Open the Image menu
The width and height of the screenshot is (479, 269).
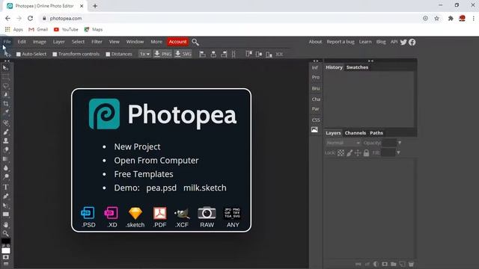[x=40, y=42]
